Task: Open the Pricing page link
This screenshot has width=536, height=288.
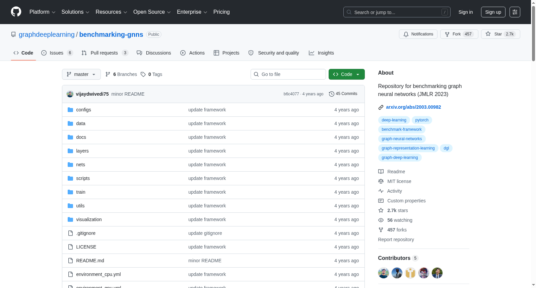Action: click(x=221, y=12)
